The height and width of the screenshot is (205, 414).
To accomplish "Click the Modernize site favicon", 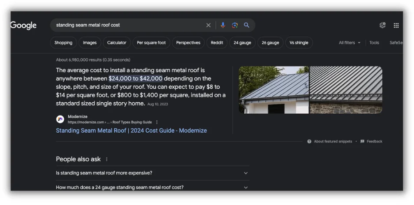I will (60, 119).
